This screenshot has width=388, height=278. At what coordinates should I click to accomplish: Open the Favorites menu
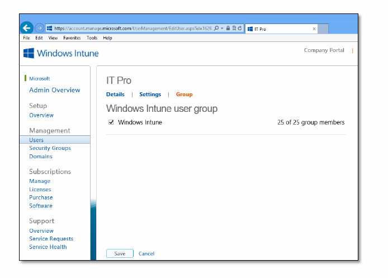[72, 38]
